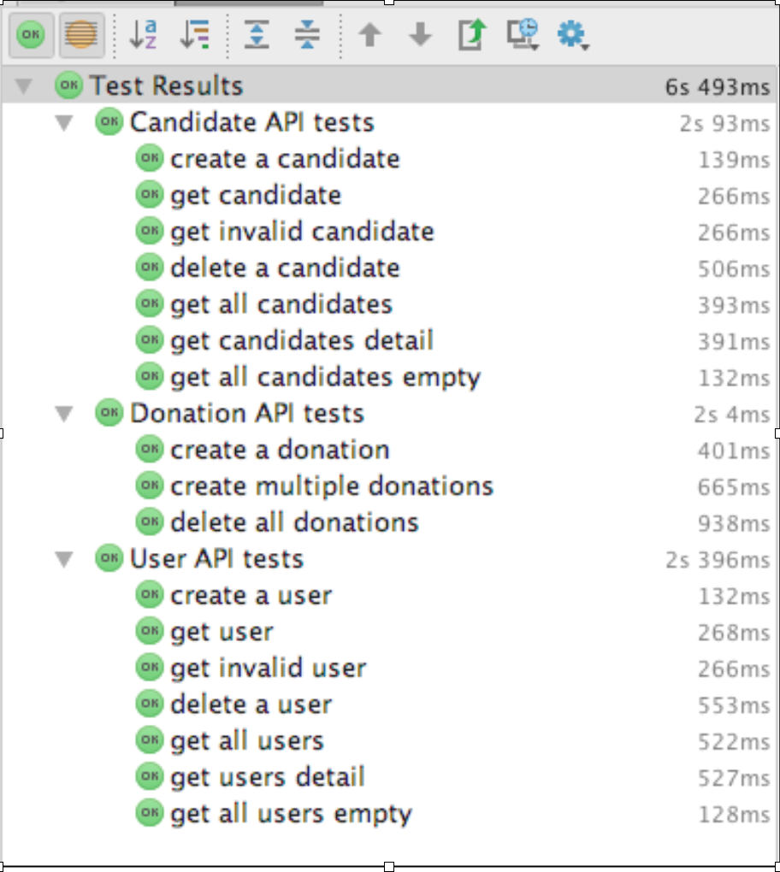Click the 'create multiple donations' test row
This screenshot has height=872, width=780.
point(332,486)
